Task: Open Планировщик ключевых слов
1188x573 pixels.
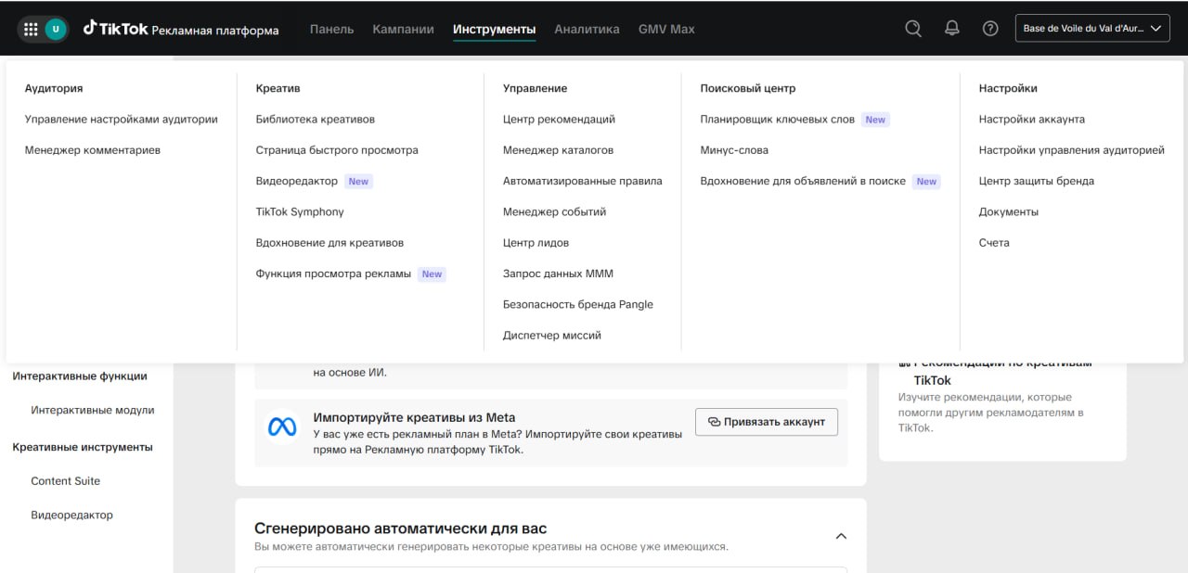Action: pos(778,119)
